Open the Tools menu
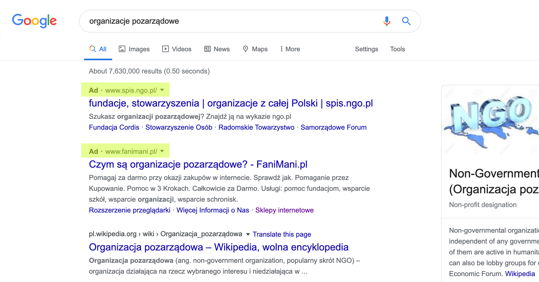This screenshot has width=539, height=282. pos(397,49)
